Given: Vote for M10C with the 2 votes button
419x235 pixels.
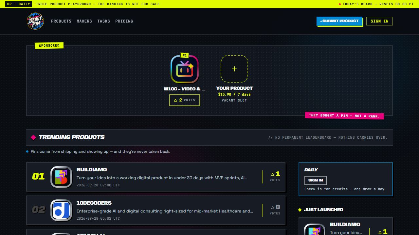Looking at the screenshot, I should coord(185,100).
